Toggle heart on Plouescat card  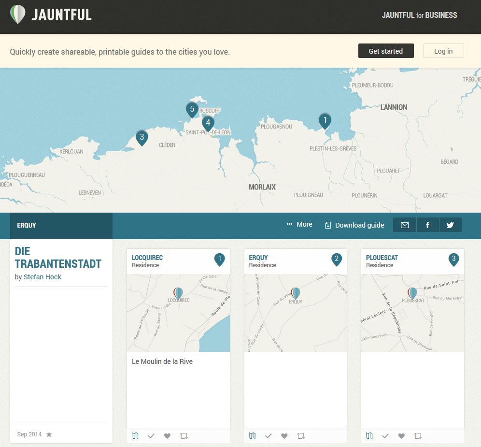[x=401, y=436]
